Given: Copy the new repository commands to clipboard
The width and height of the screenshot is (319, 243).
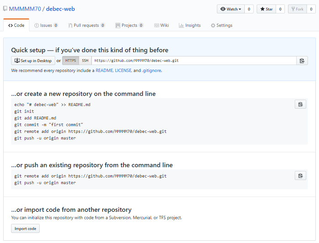Looking at the screenshot, I should pos(300,104).
